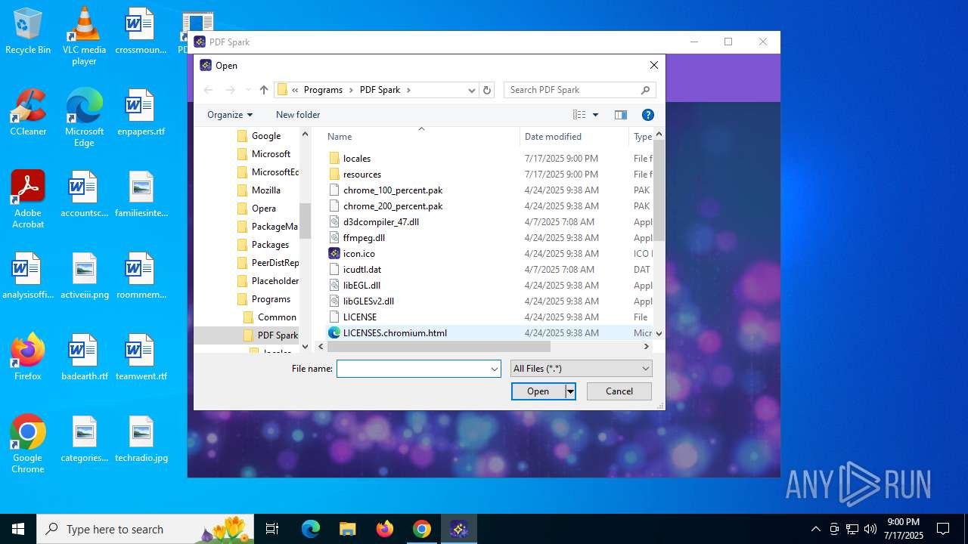Screen dimensions: 968x544
Task: Open Microsoft Edge desktop shortcut
Action: (x=84, y=118)
